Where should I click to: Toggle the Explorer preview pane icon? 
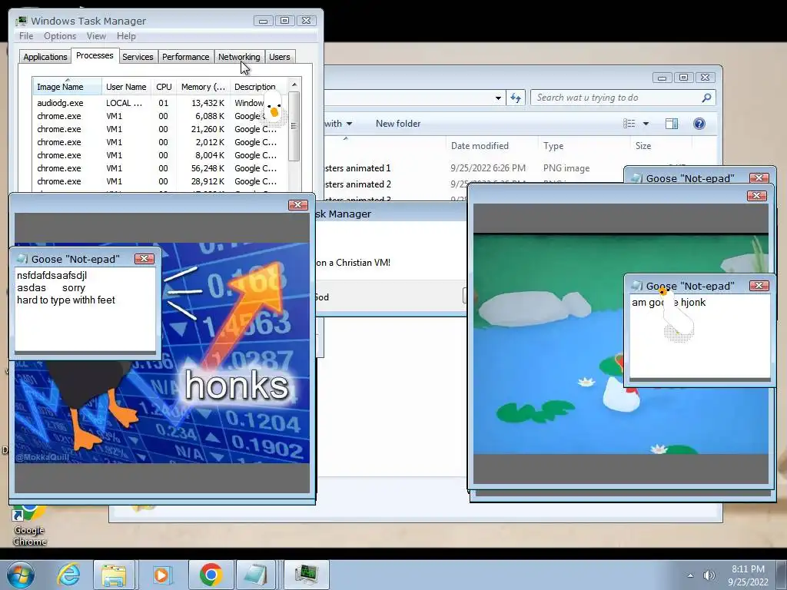pyautogui.click(x=671, y=124)
